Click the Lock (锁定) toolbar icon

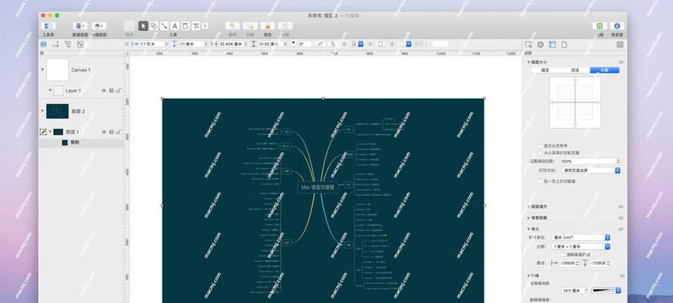[267, 26]
